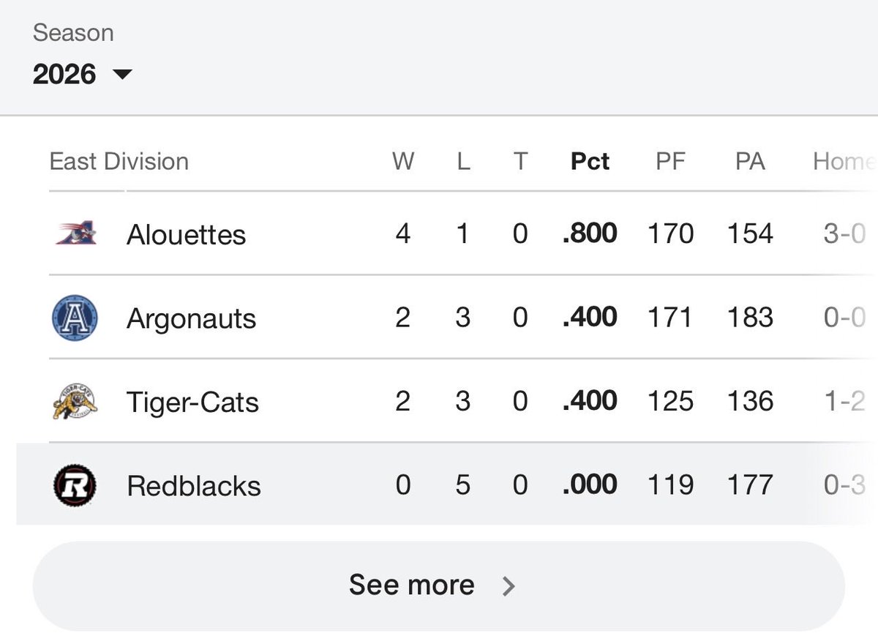Screen dimensions: 878x636
Task: Click the L column header
Action: [x=463, y=161]
